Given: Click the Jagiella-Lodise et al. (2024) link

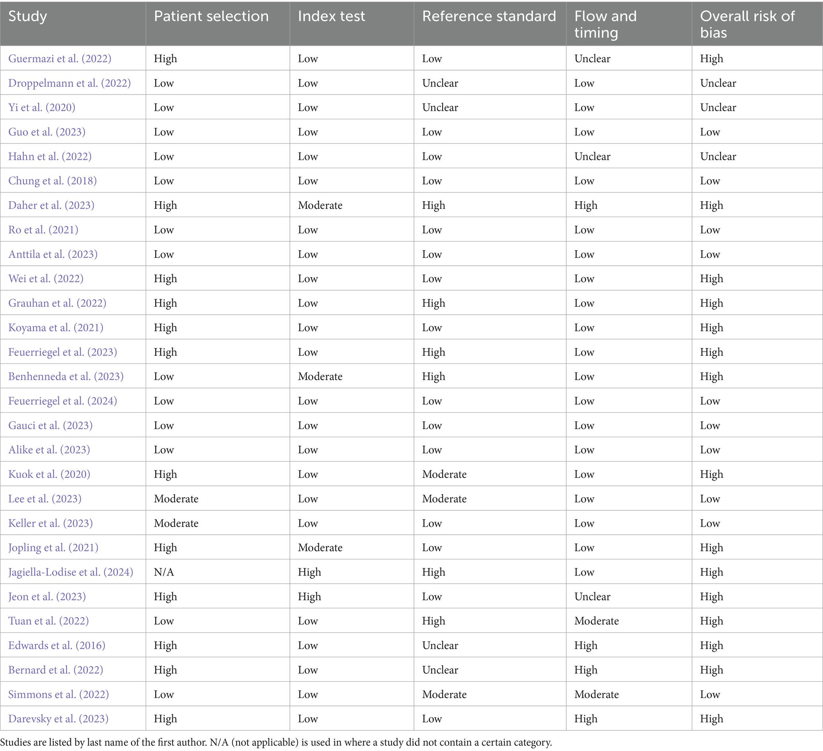Looking at the screenshot, I should tap(70, 572).
